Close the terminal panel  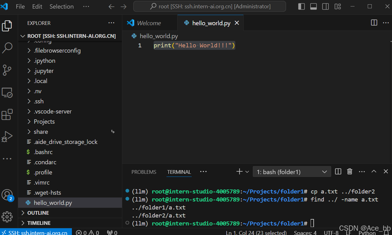point(386,172)
